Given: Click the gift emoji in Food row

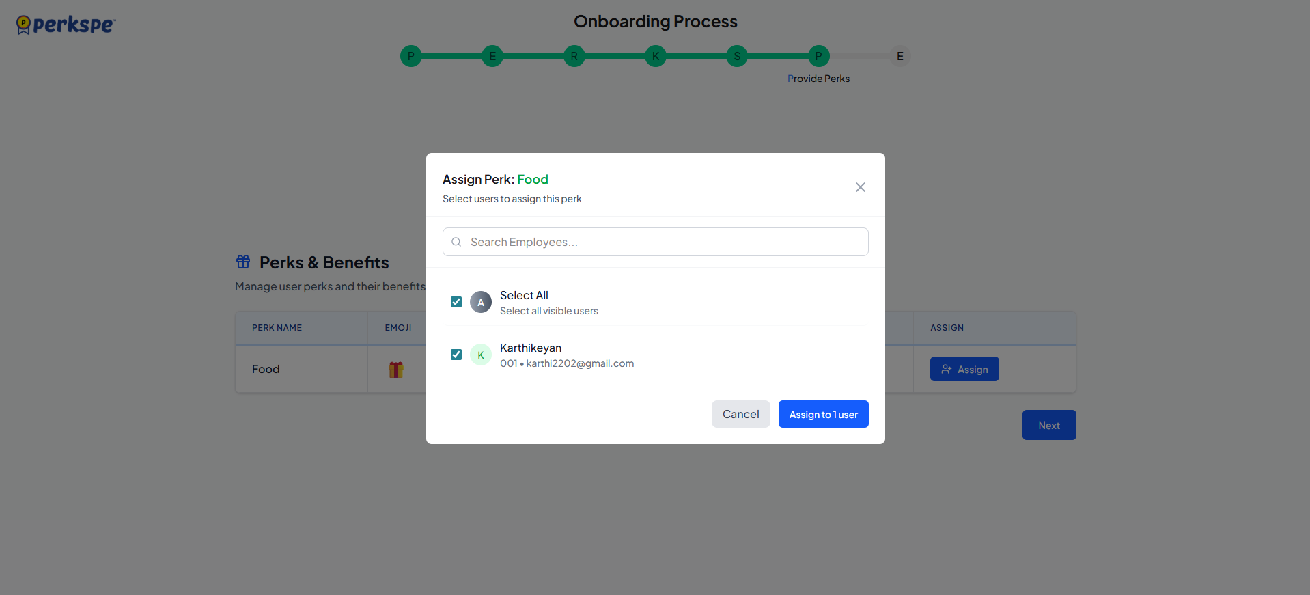Looking at the screenshot, I should point(396,370).
